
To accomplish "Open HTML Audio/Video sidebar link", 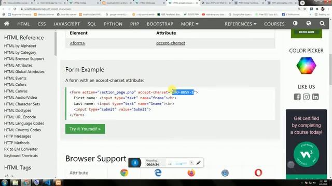I will [x=21, y=98].
